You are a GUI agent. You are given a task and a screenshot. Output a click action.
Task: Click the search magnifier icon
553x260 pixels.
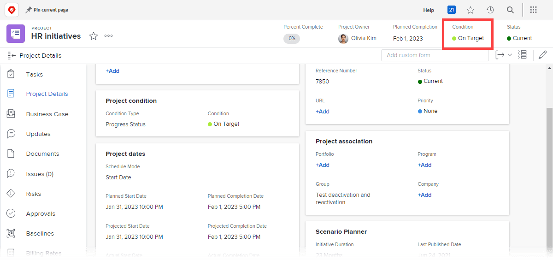point(510,10)
